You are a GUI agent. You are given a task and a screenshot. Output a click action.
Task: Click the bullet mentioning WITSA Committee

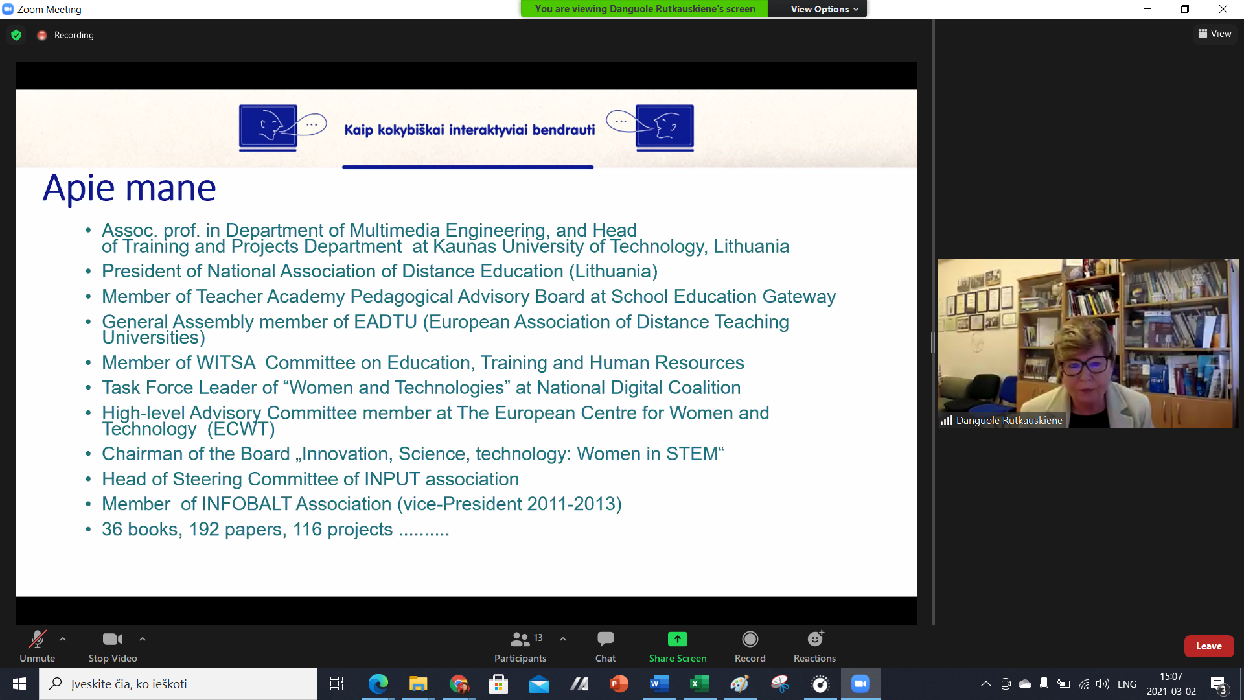coord(422,362)
